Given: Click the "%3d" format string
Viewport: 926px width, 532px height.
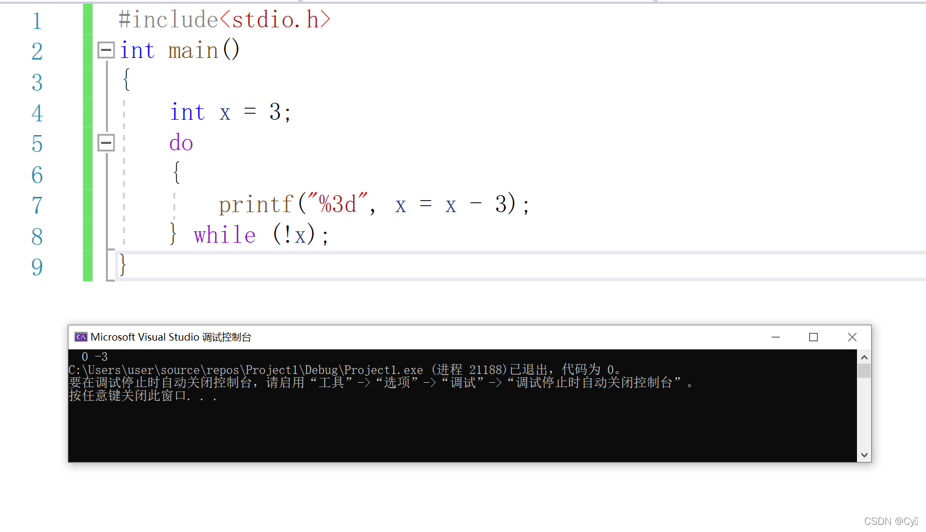Looking at the screenshot, I should tap(338, 204).
